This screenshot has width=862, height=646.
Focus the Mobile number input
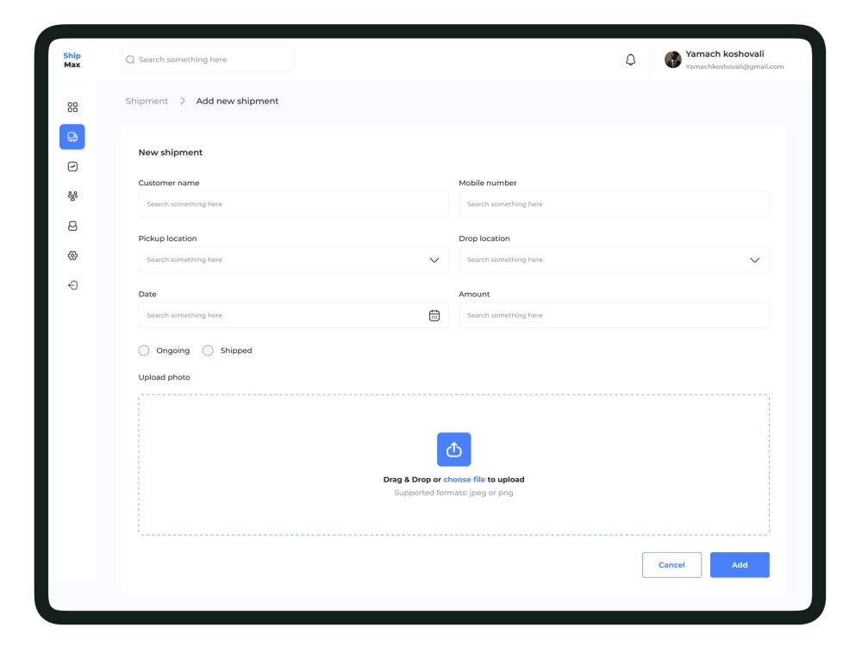coord(614,204)
